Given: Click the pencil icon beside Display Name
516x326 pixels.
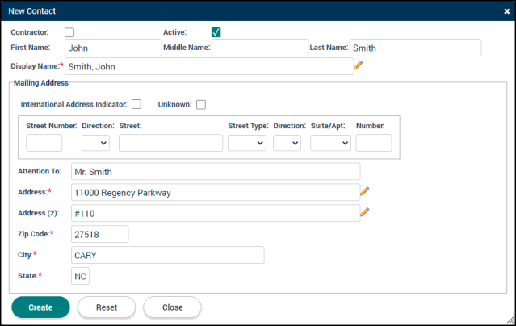Looking at the screenshot, I should coord(359,65).
